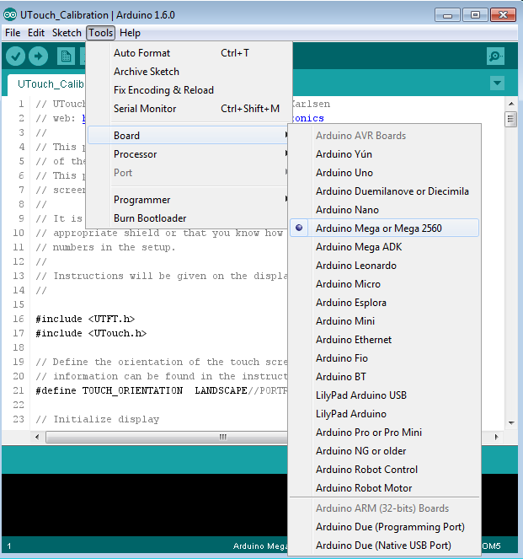
Task: Expand the Processor submenu
Action: click(x=188, y=154)
